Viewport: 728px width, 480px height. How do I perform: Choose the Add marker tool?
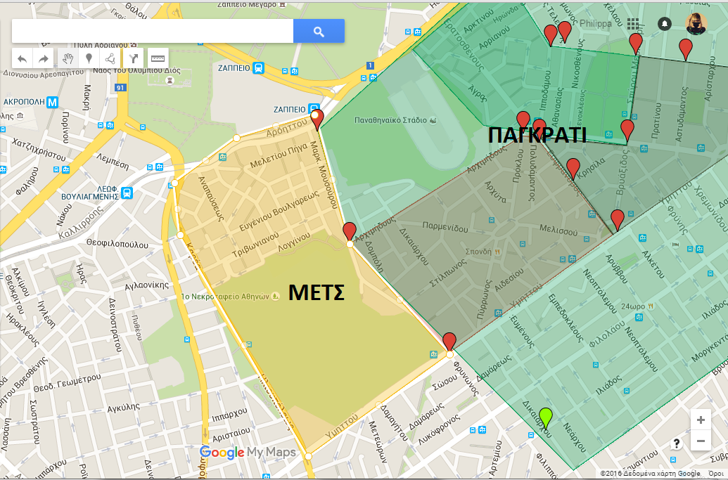click(x=89, y=58)
